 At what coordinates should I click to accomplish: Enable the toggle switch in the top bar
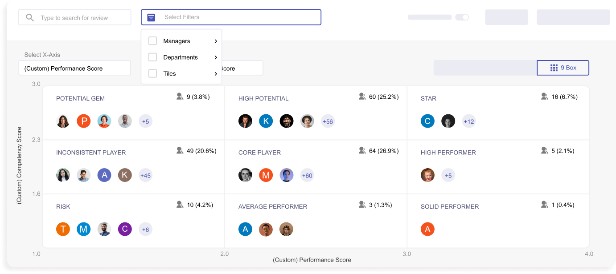point(462,17)
